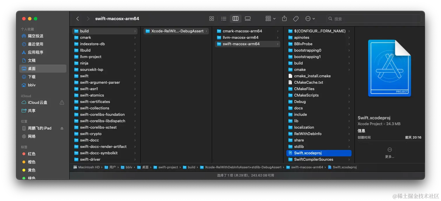This screenshot has height=201, width=441.
Task: Go back with the left arrow
Action: [77, 19]
